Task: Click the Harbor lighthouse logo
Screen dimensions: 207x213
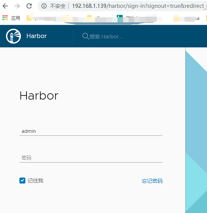Action: coord(13,36)
